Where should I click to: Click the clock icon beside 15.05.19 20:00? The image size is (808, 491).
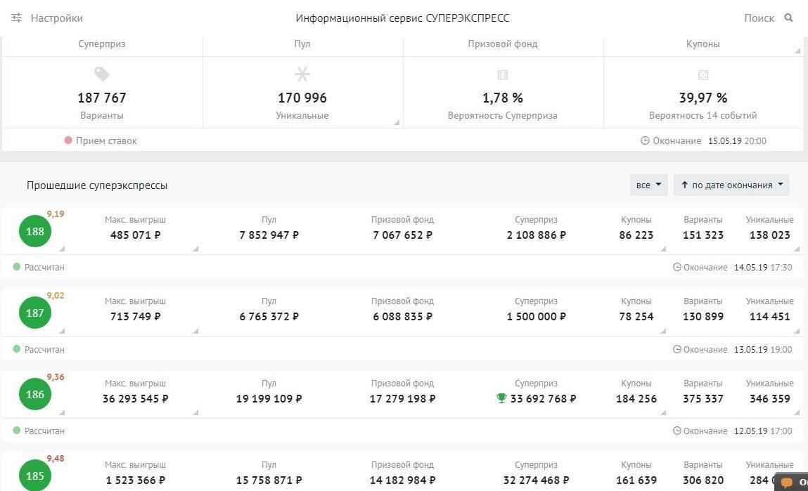[x=645, y=140]
